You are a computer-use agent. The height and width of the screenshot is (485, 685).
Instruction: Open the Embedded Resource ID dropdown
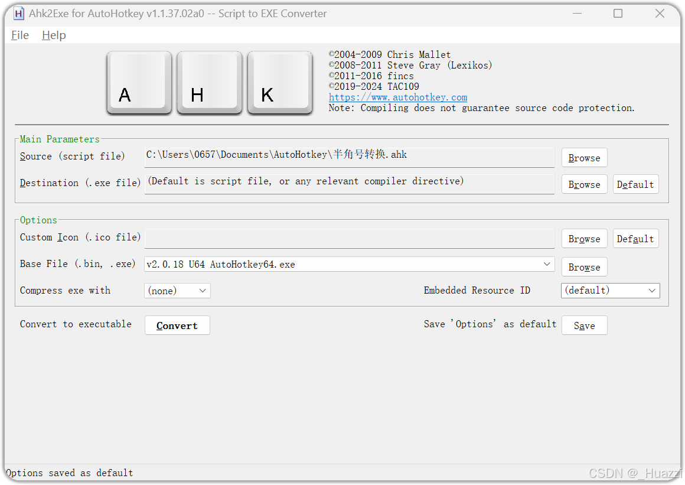(610, 291)
